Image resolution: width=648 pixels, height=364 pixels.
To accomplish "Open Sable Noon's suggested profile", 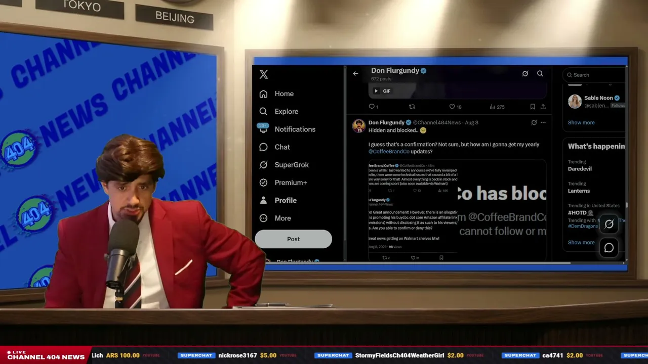I will (x=598, y=98).
